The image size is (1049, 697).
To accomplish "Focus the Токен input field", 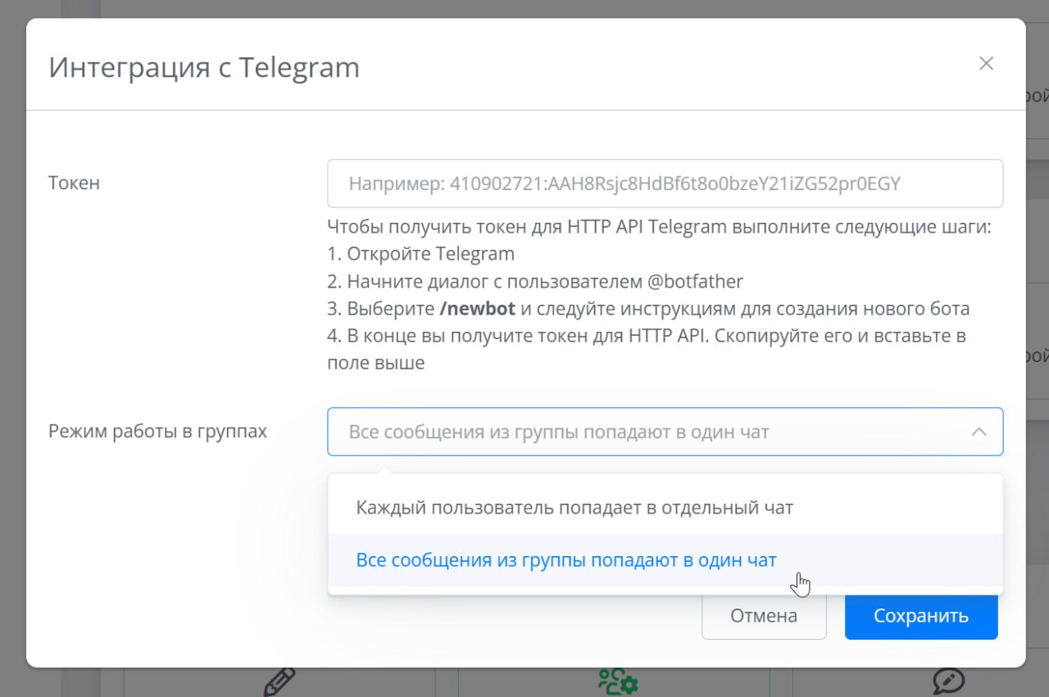I will (x=665, y=183).
